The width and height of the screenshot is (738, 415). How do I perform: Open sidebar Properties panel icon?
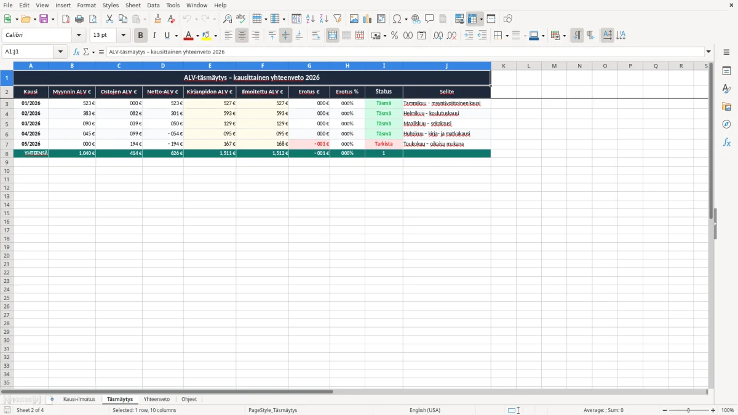click(x=726, y=71)
